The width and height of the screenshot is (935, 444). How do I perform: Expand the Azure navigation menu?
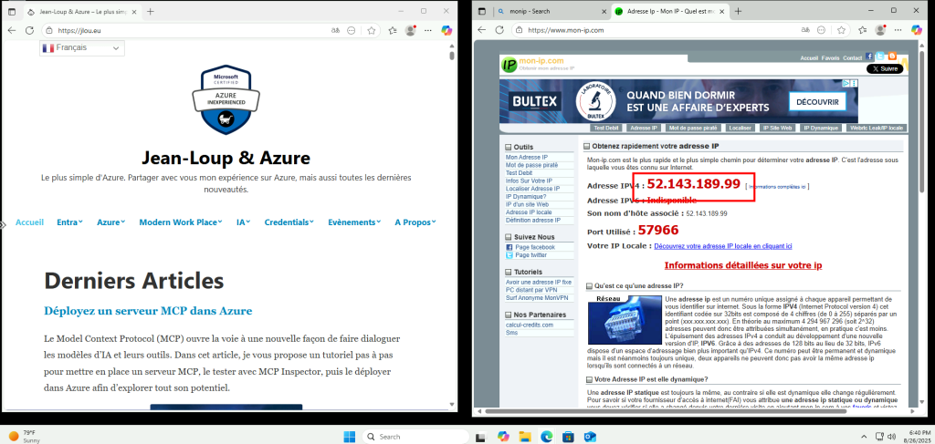(x=110, y=222)
